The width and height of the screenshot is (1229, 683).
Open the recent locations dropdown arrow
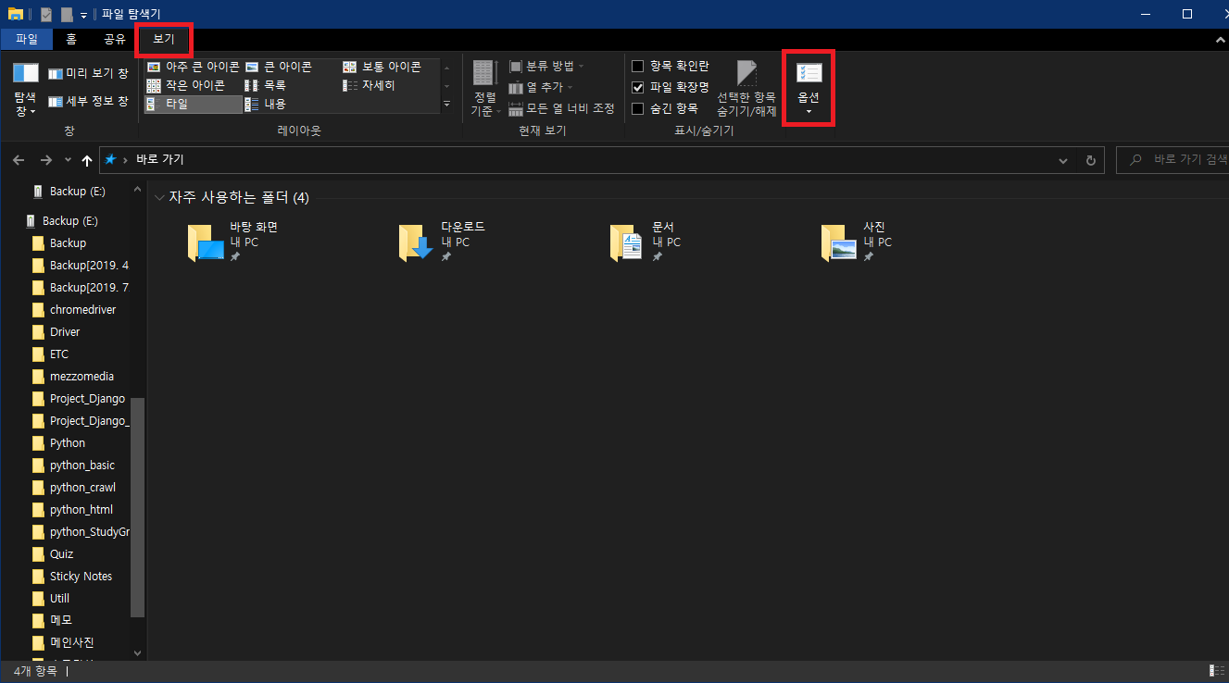[68, 161]
